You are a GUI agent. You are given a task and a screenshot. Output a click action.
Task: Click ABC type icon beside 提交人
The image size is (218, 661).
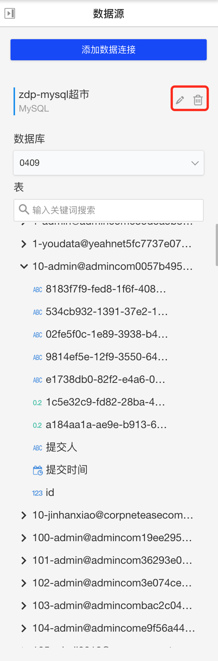point(38,448)
